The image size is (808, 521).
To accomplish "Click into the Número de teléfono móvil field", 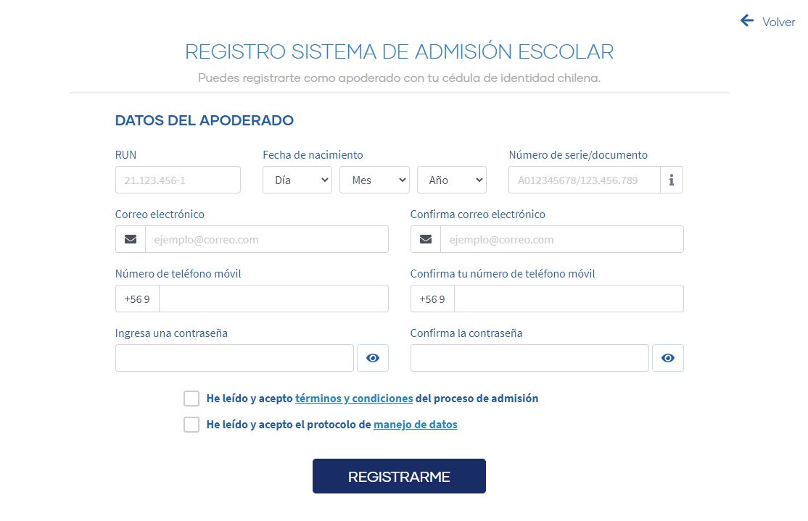I will point(273,299).
